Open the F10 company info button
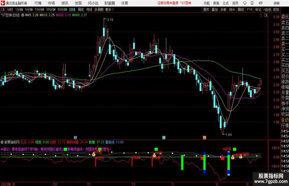This screenshot has width=289, height=186. point(250,10)
